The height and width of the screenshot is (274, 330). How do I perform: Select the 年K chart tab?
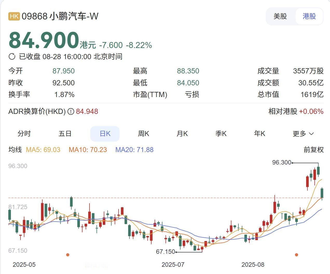pyautogui.click(x=259, y=134)
